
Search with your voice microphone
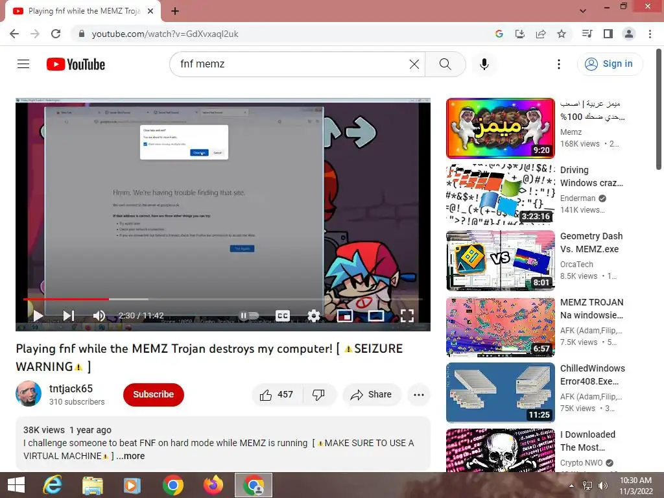pos(484,64)
